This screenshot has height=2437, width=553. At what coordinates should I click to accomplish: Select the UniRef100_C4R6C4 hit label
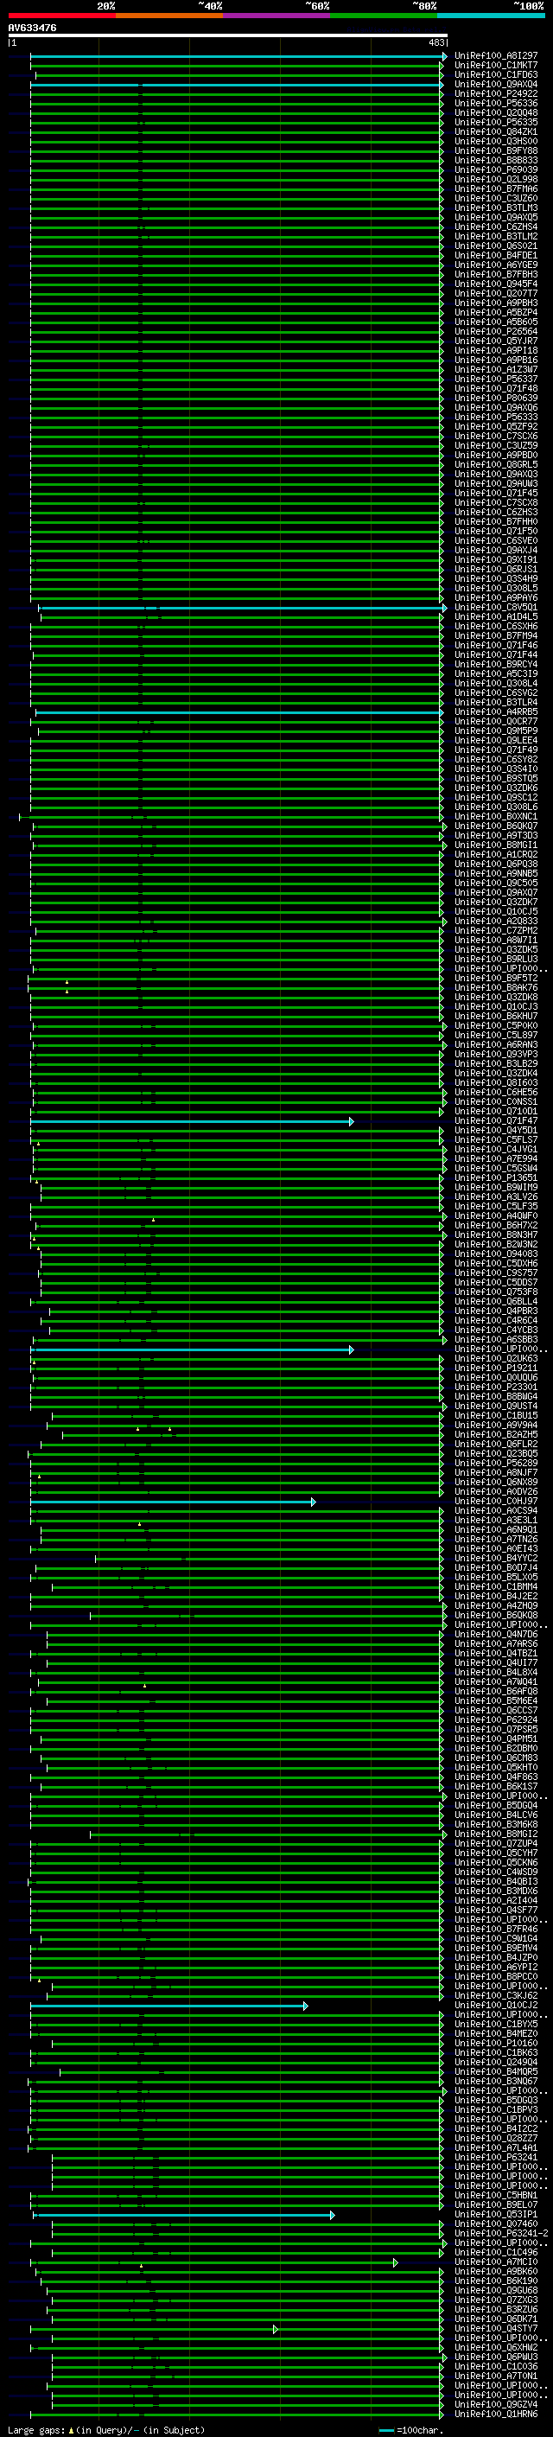(x=496, y=1321)
